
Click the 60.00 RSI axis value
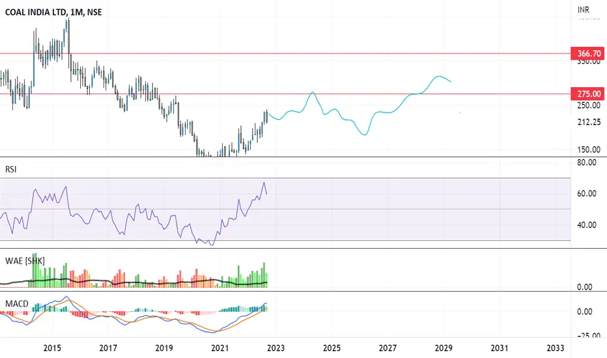[586, 193]
